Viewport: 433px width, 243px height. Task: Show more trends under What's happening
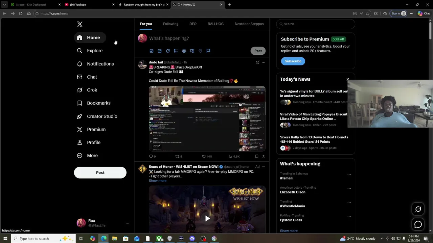(x=289, y=231)
